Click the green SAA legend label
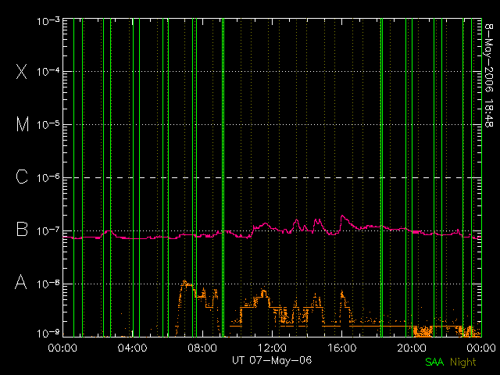 [x=434, y=362]
